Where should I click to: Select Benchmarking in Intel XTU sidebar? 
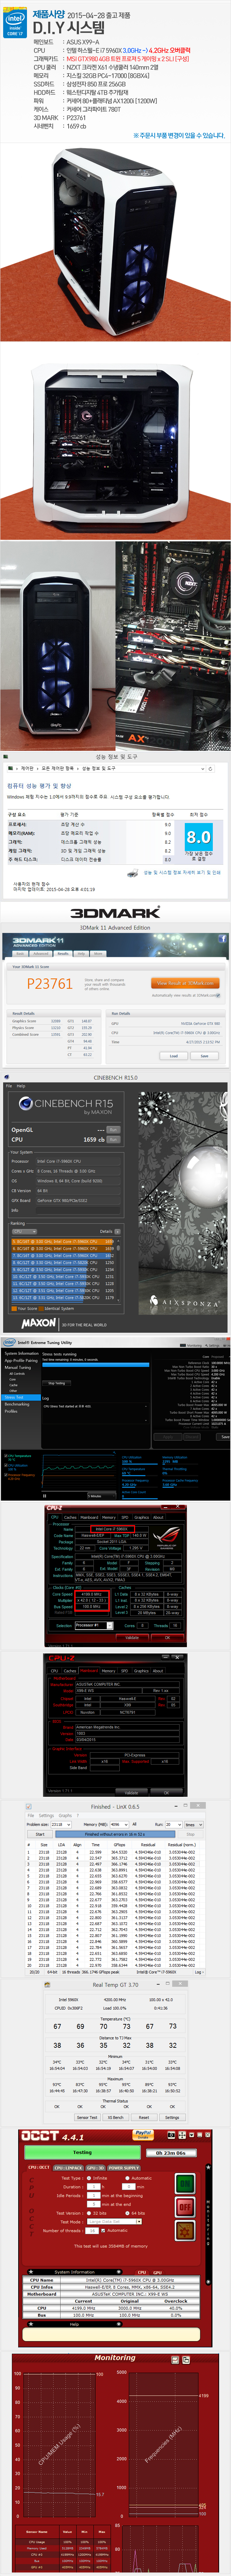[x=17, y=1404]
